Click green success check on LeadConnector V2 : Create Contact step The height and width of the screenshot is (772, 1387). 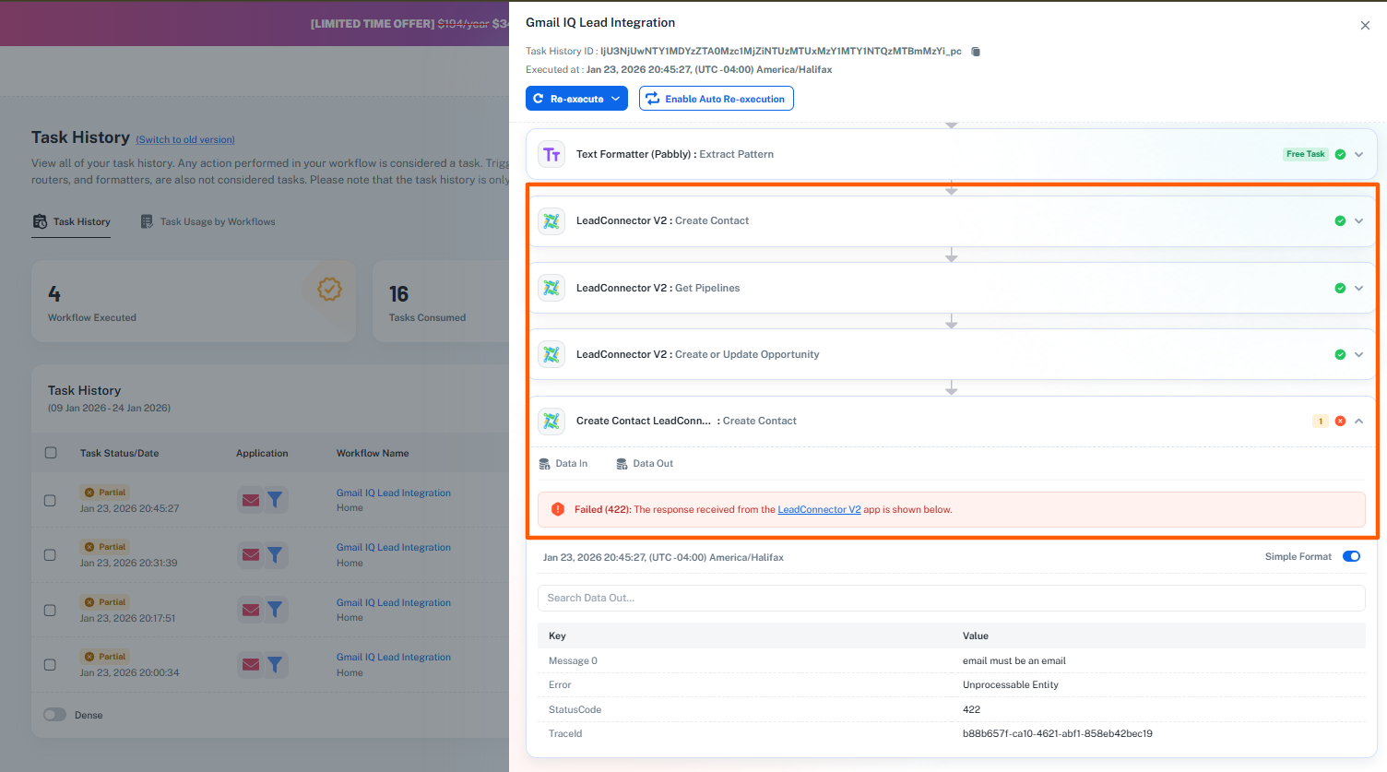[1340, 221]
